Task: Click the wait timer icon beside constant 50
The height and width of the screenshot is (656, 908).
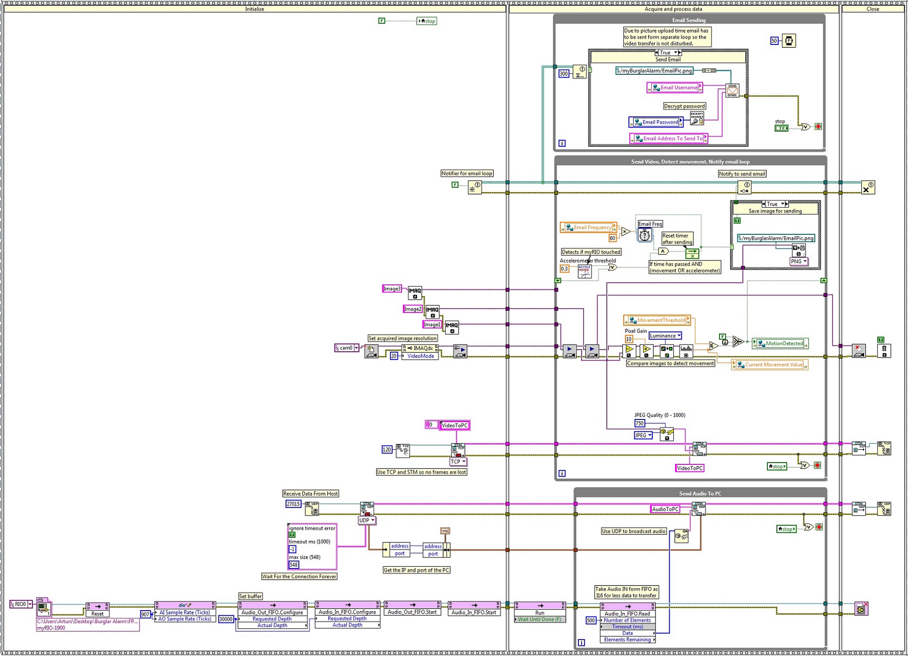Action: [789, 41]
